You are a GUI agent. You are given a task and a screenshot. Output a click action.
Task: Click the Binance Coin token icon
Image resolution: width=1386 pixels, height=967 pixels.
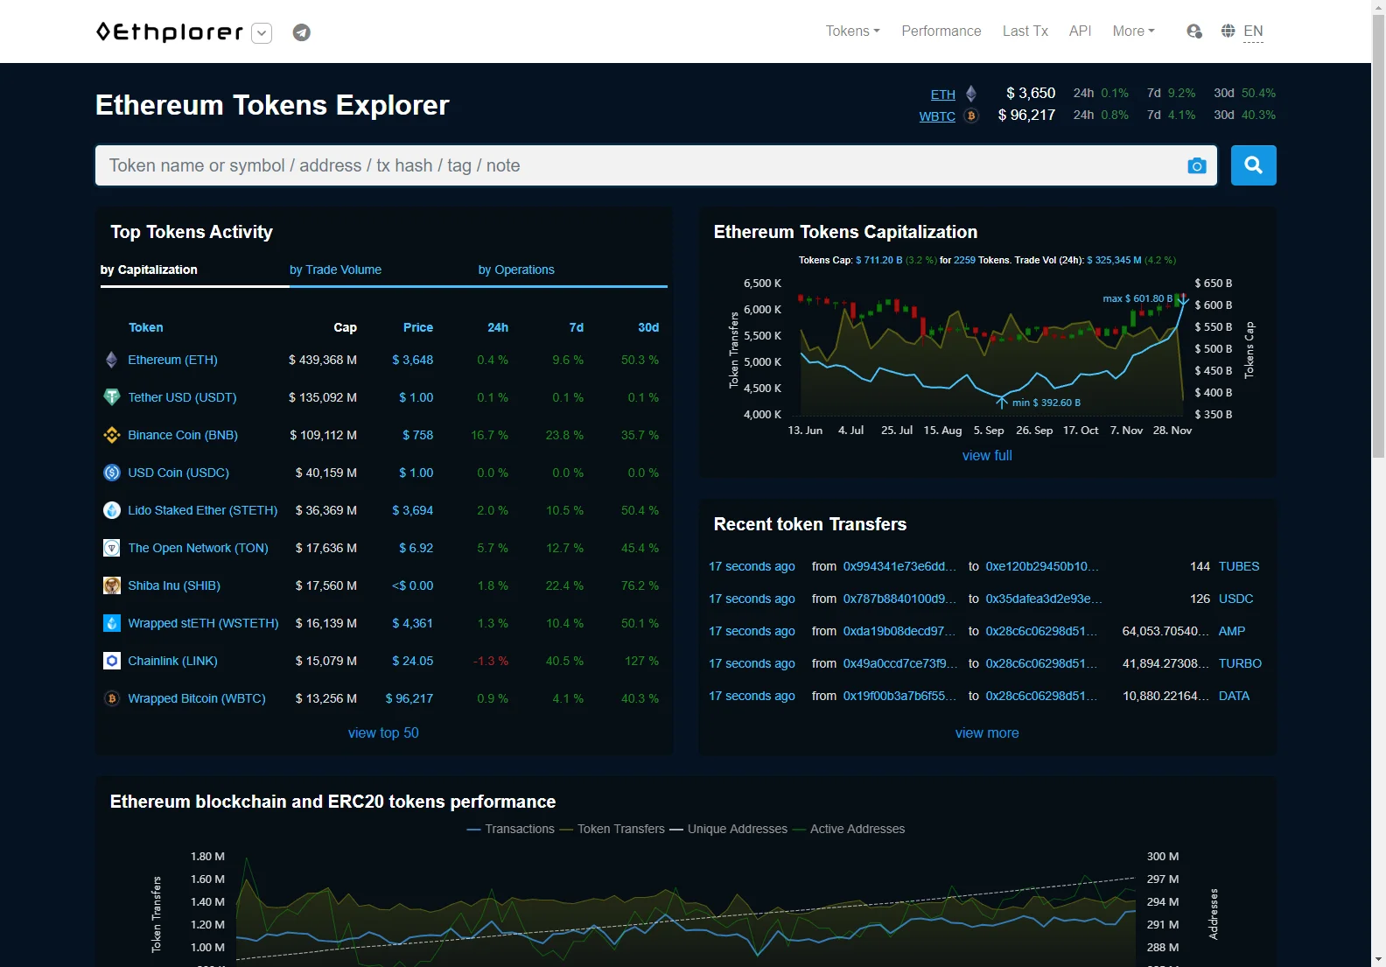[x=111, y=435]
